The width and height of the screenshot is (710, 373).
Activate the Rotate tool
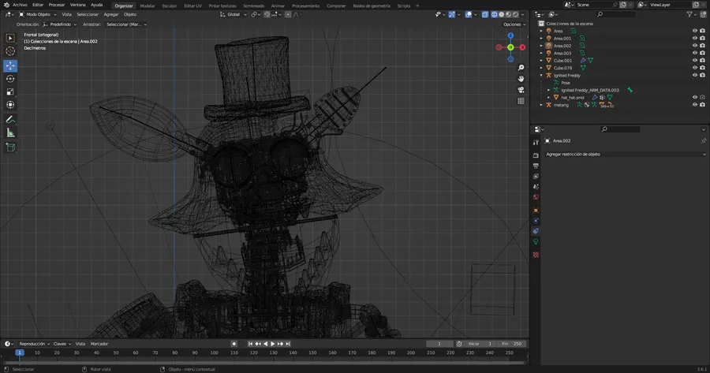(x=10, y=79)
